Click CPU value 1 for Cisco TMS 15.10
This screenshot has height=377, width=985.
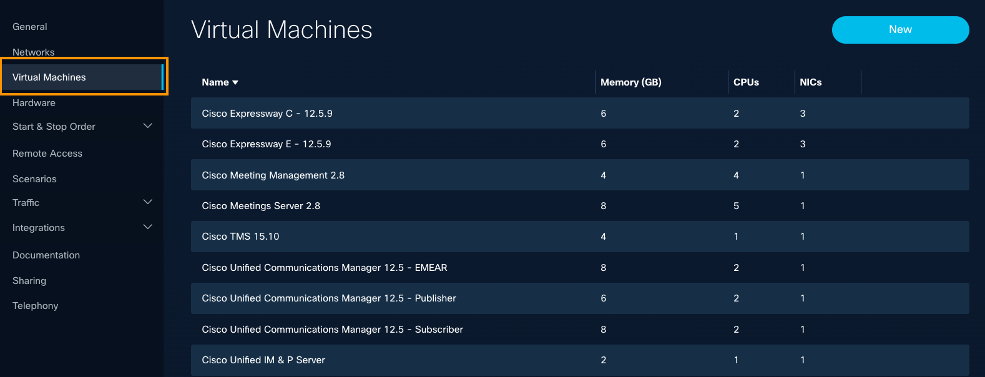click(x=737, y=237)
